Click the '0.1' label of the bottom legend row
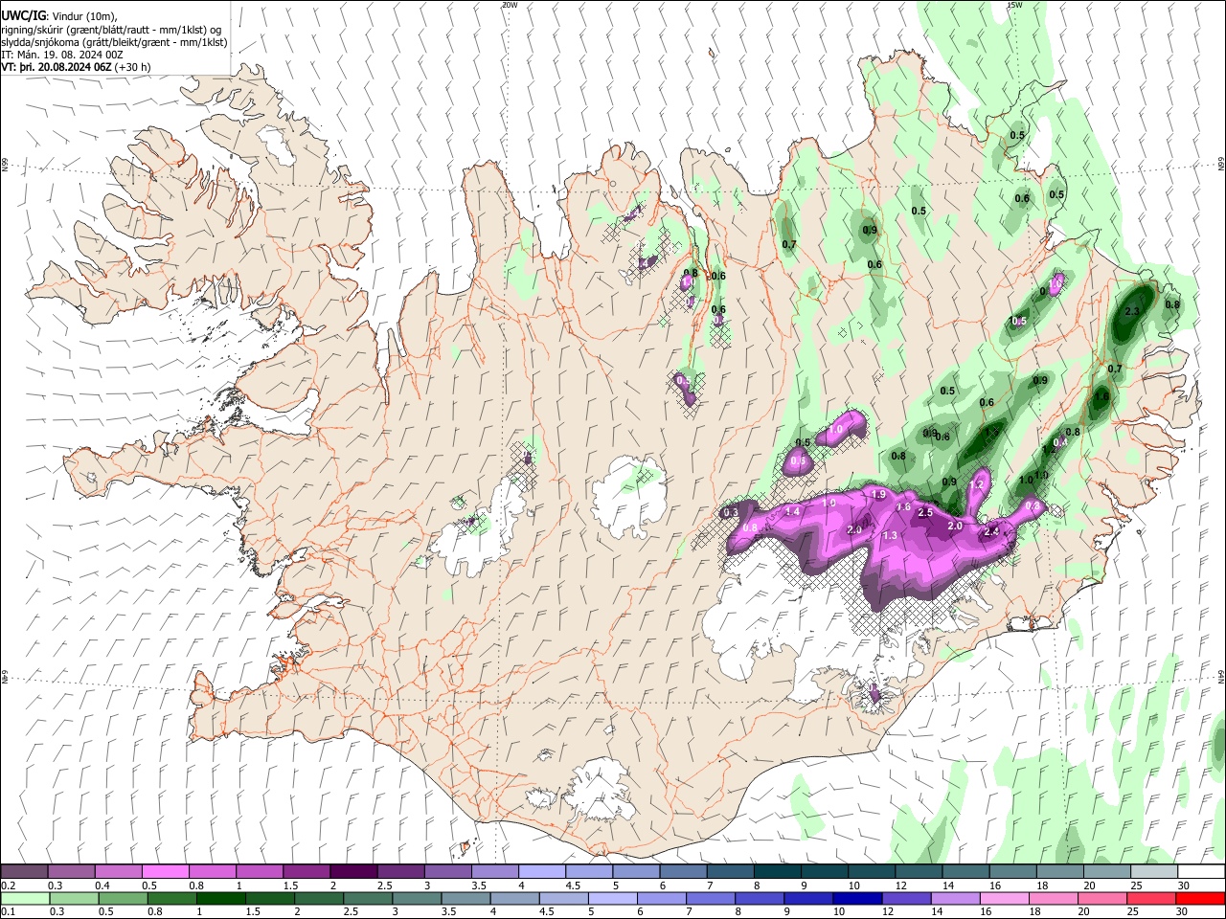1226x919 pixels. [8, 912]
